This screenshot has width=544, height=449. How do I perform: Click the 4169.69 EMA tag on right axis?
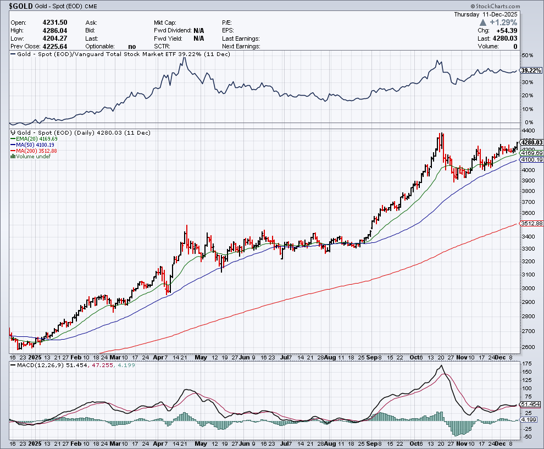tap(531, 153)
